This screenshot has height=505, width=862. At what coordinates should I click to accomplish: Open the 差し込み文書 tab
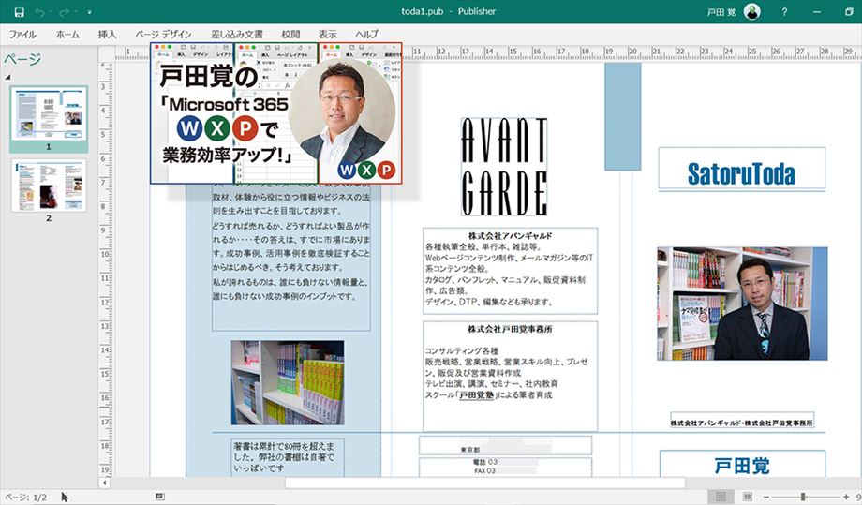(x=237, y=34)
